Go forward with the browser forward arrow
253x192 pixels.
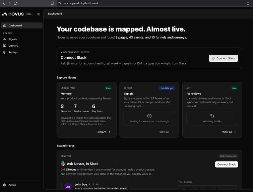click(x=9, y=3)
